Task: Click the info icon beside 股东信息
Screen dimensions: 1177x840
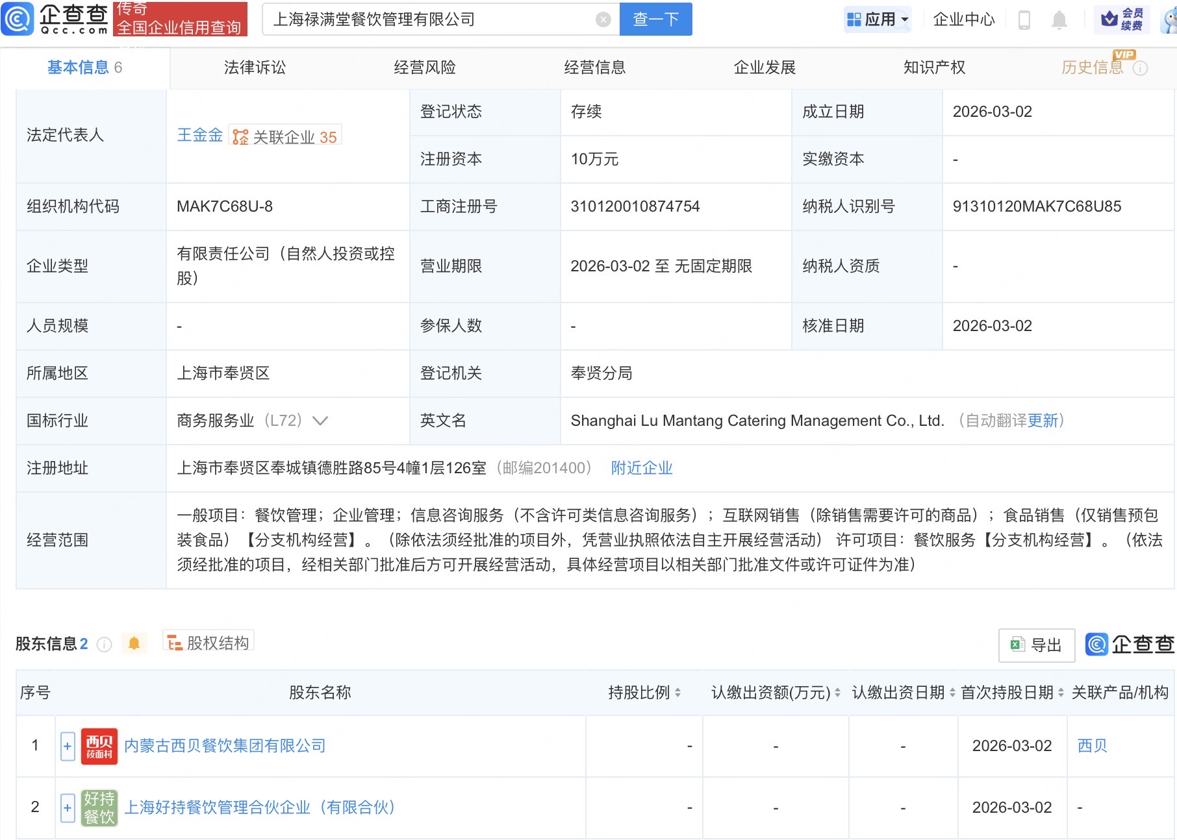Action: [x=104, y=644]
